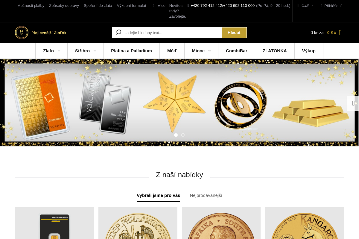Click the search text input field

(x=172, y=33)
